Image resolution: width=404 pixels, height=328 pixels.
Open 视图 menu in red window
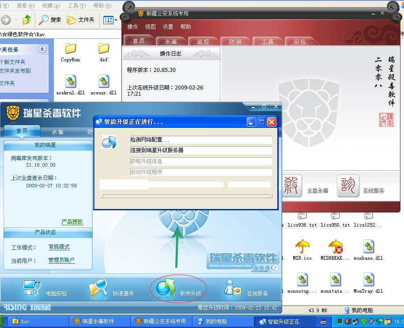tap(150, 27)
